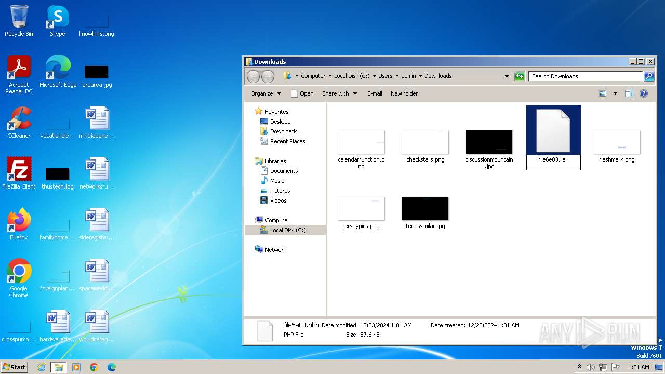The height and width of the screenshot is (374, 665).
Task: Click Open in the toolbar
Action: click(302, 94)
